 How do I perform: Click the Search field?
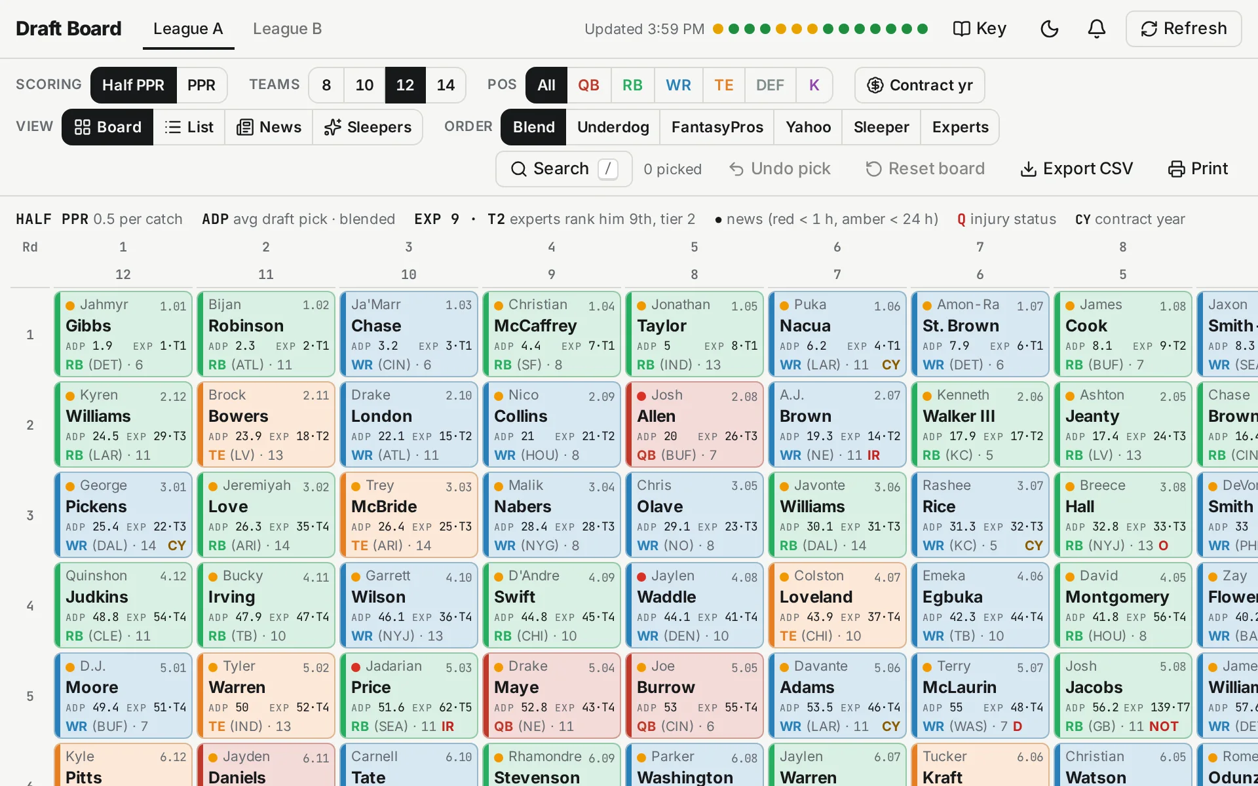coord(564,169)
